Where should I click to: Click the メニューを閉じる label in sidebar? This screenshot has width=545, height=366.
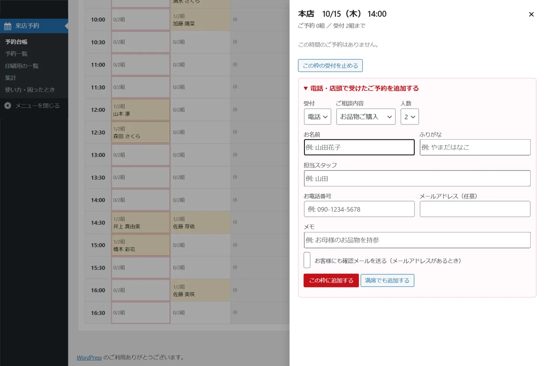37,105
